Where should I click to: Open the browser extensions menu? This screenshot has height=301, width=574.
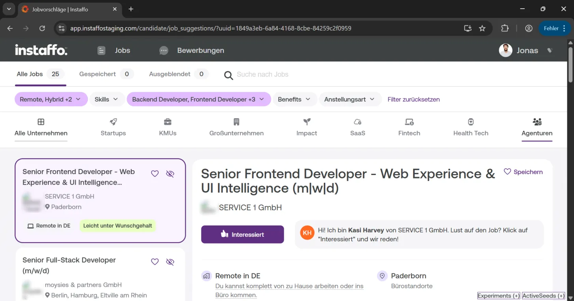click(x=505, y=28)
